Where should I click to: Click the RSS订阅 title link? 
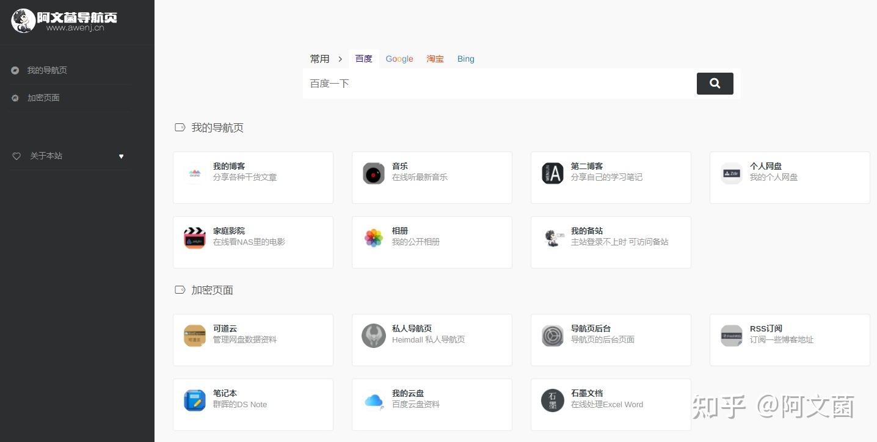pos(766,328)
